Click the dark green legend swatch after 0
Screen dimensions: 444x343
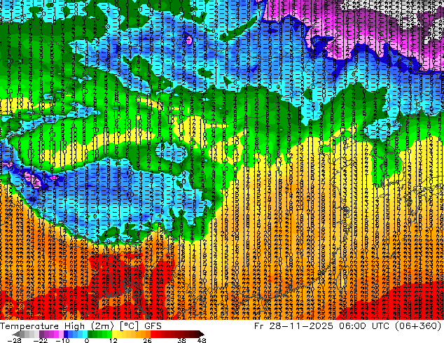click(90, 334)
